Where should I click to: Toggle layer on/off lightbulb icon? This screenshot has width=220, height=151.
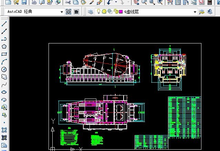coord(98,12)
